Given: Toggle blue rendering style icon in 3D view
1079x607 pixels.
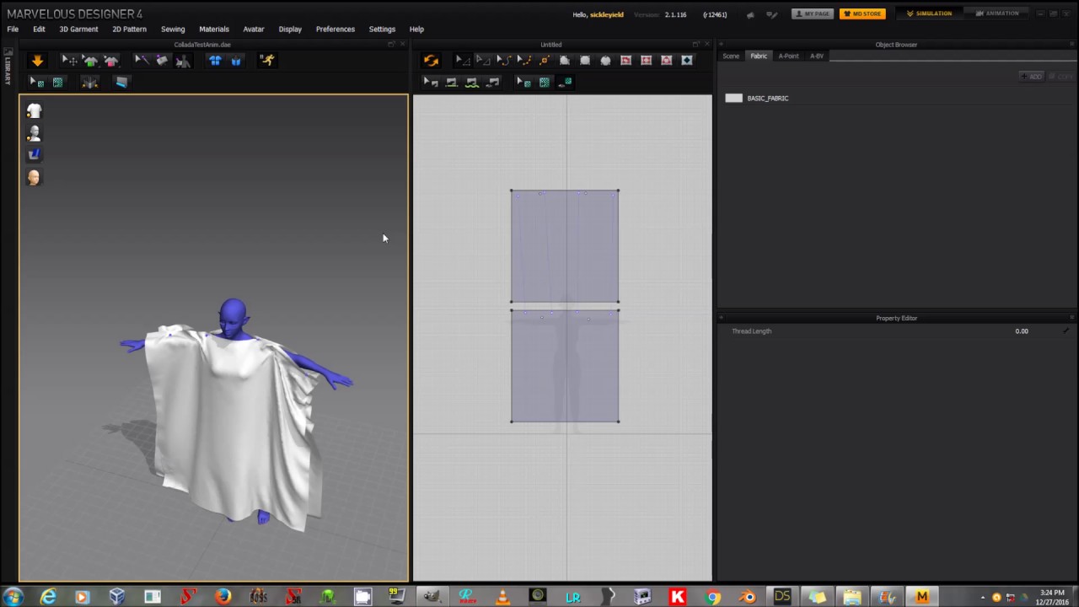Looking at the screenshot, I should [x=34, y=154].
